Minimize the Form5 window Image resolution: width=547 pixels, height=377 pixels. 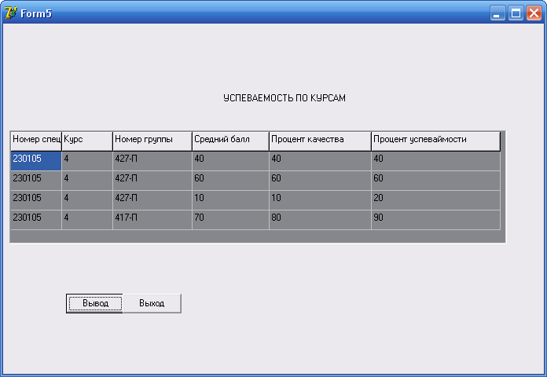(497, 13)
